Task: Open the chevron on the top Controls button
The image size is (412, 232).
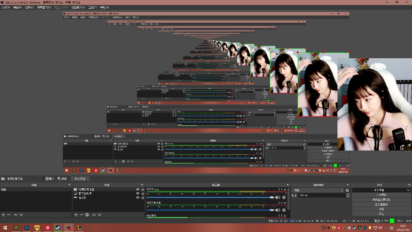Action: coord(408,190)
